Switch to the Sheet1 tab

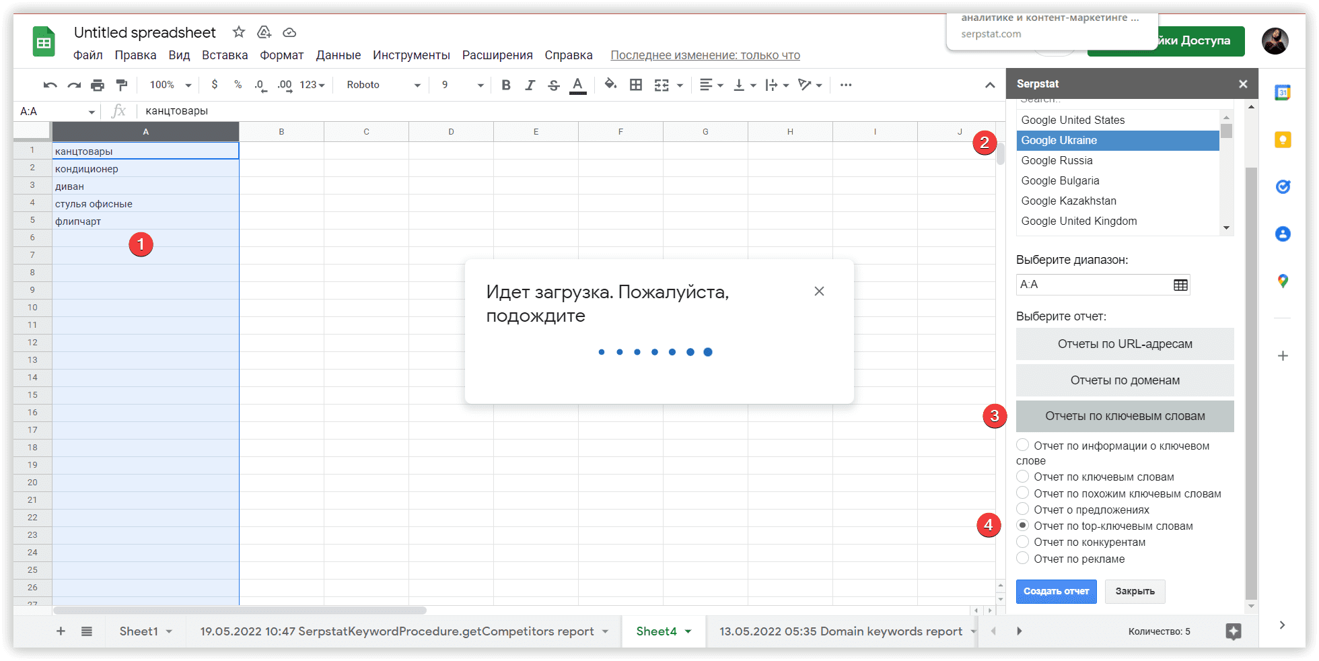point(139,631)
